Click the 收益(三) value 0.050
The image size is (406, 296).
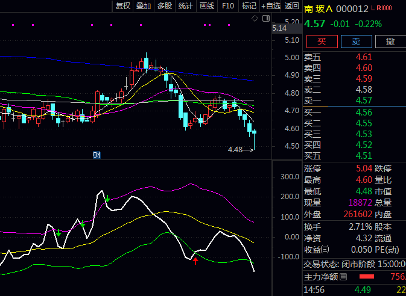click(x=362, y=250)
